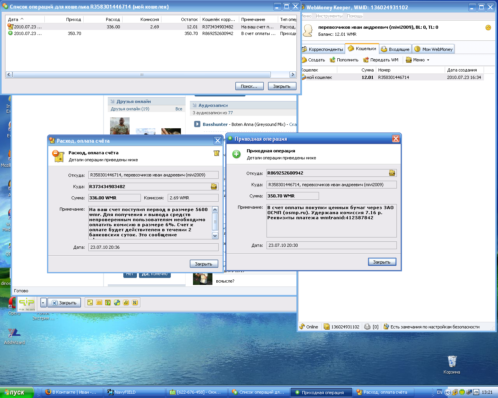Image resolution: width=498 pixels, height=398 pixels.
Task: Click the 77 audio count link
Action: point(231,113)
